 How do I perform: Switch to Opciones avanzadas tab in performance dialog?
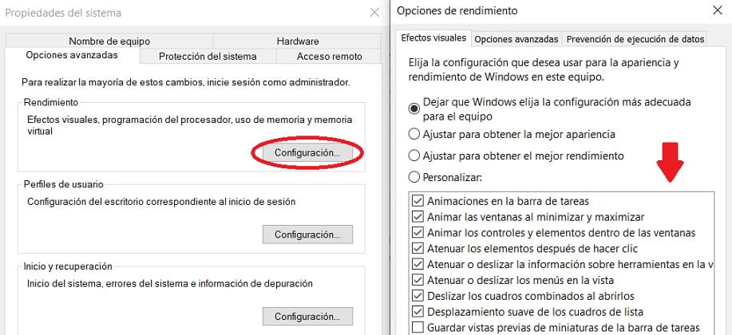click(516, 38)
